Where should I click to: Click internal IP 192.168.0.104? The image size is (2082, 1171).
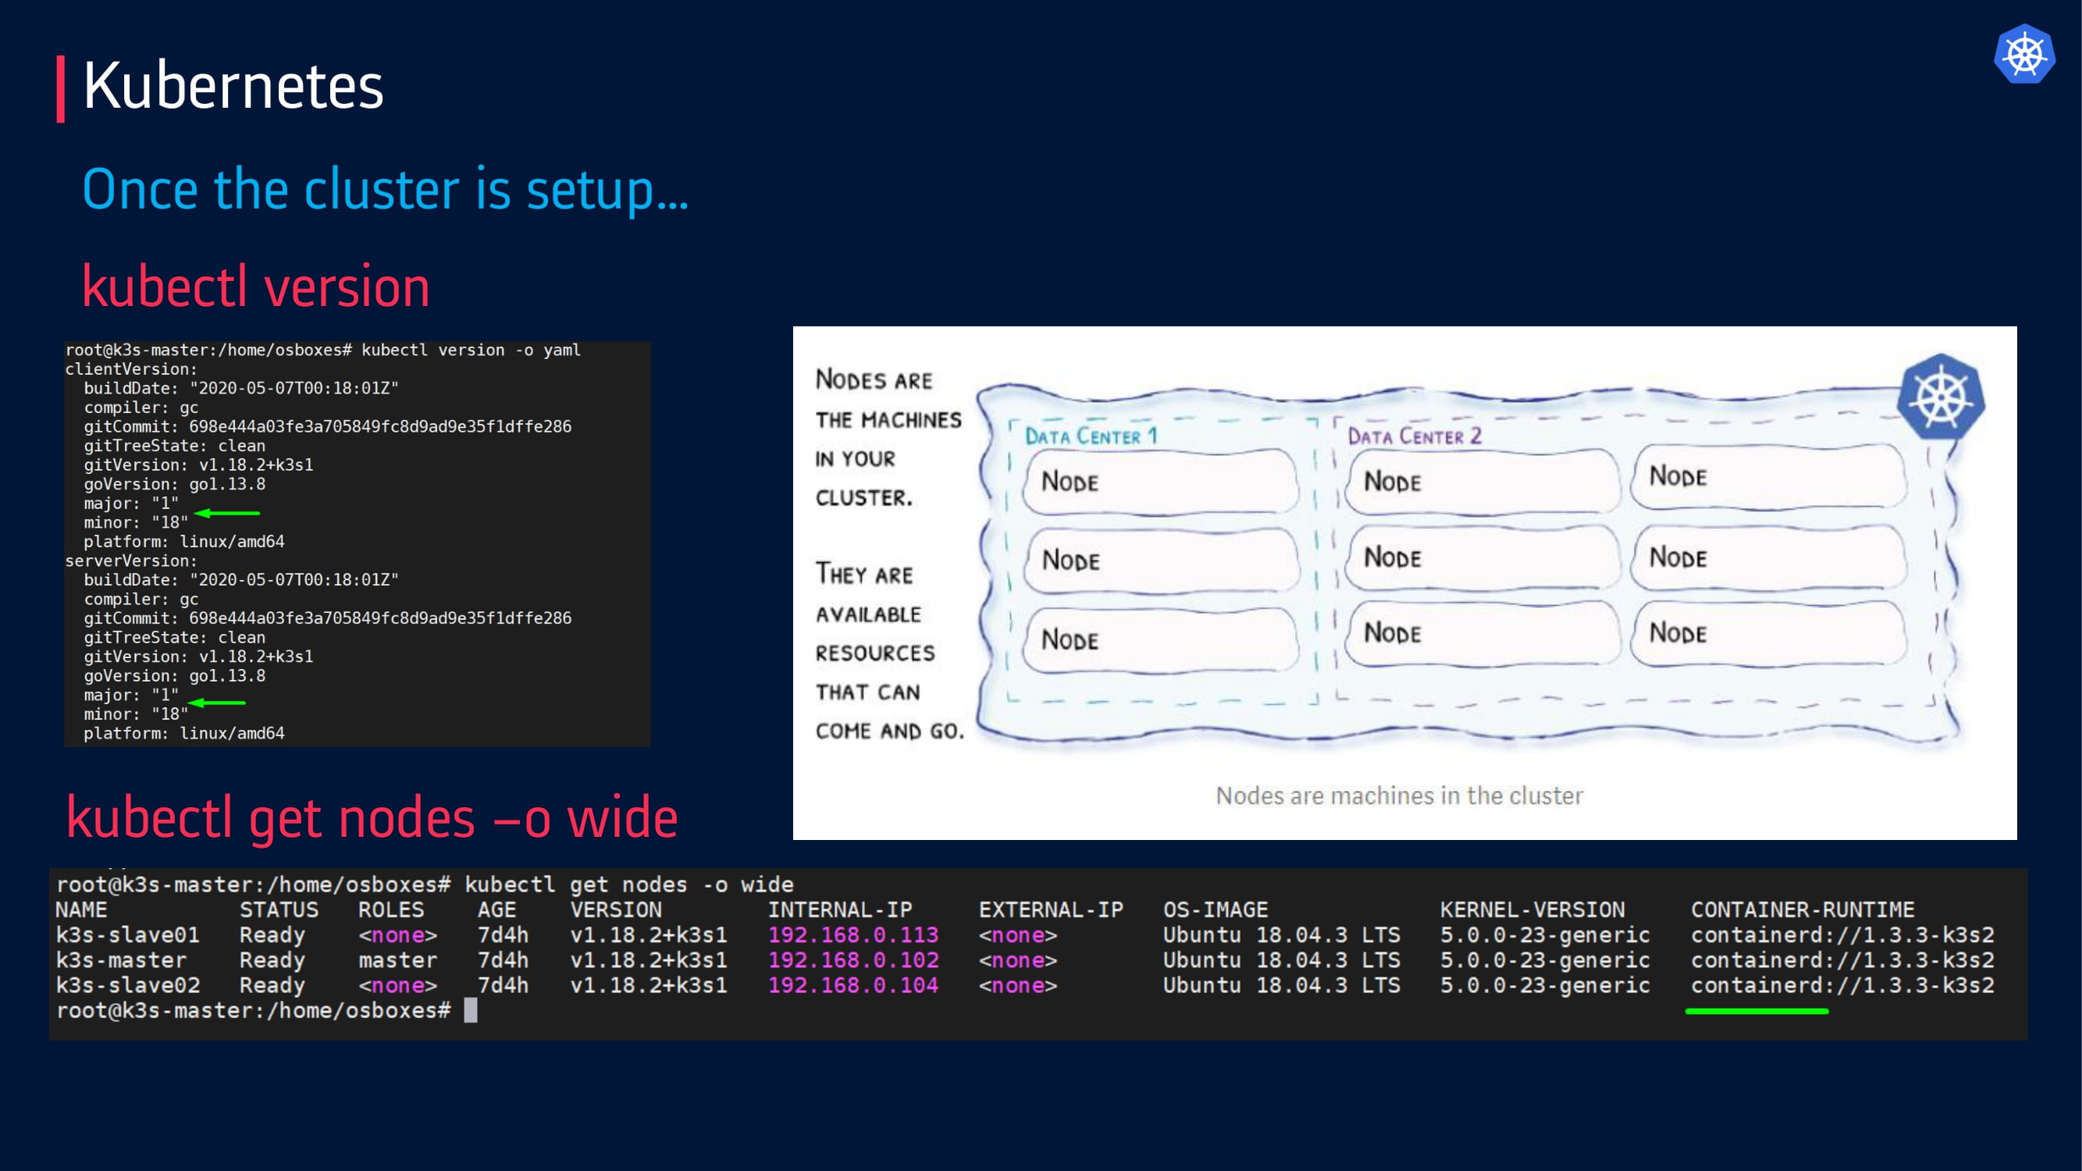click(x=852, y=985)
